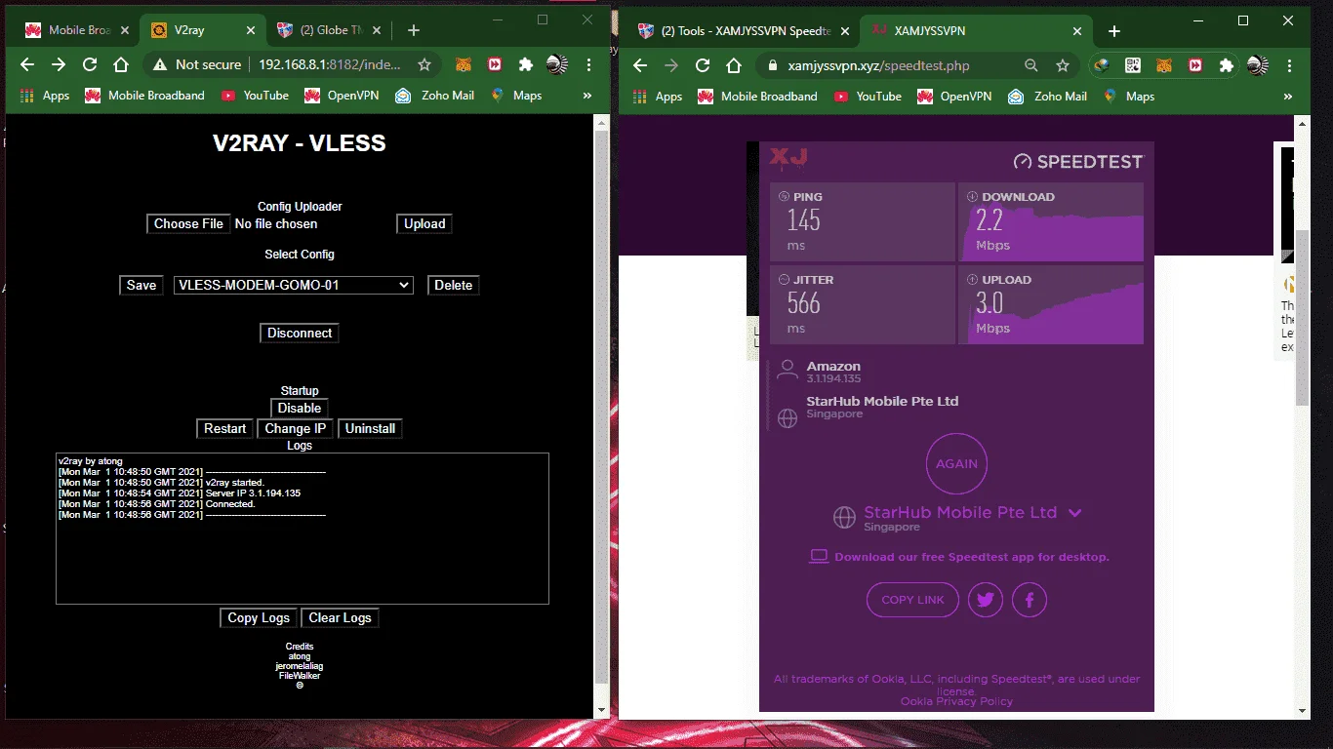
Task: Open extensions puzzle icon in right browser
Action: tap(1227, 65)
